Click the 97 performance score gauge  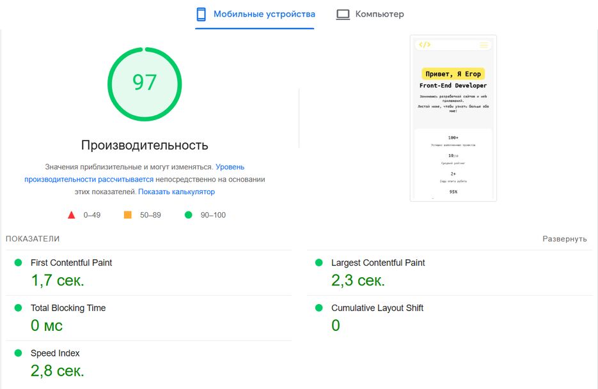145,83
